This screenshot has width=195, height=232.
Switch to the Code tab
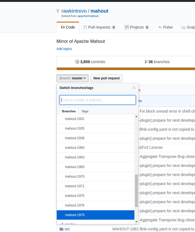(x=68, y=27)
